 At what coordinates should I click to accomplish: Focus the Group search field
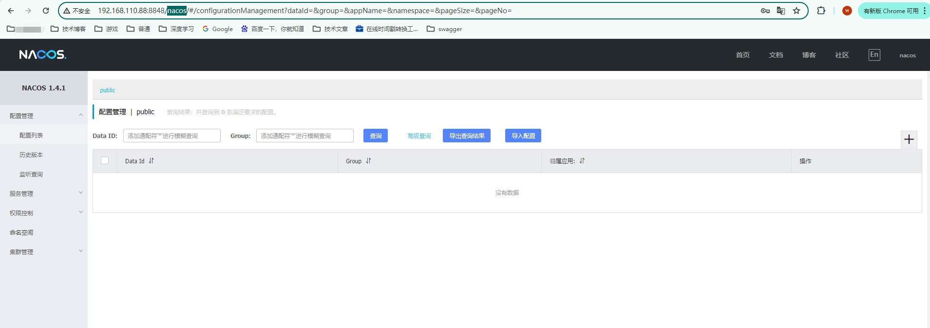305,136
